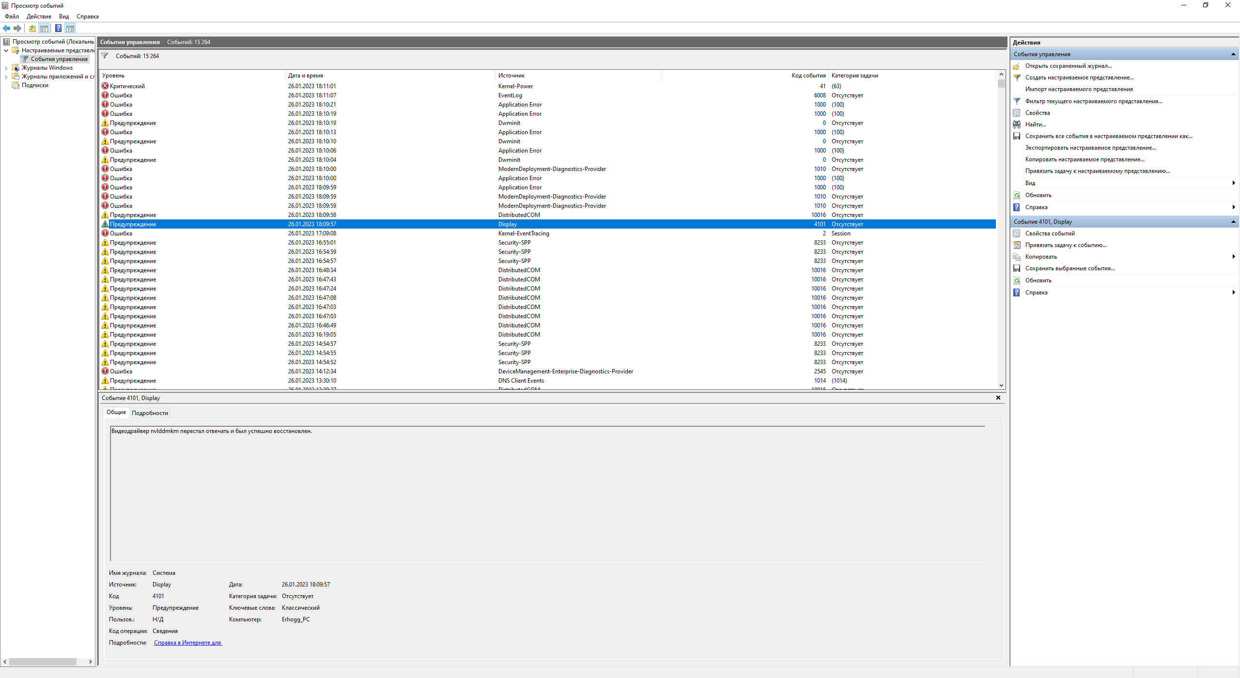The width and height of the screenshot is (1240, 678).
Task: Click the save selected events floppy icon
Action: [1017, 268]
